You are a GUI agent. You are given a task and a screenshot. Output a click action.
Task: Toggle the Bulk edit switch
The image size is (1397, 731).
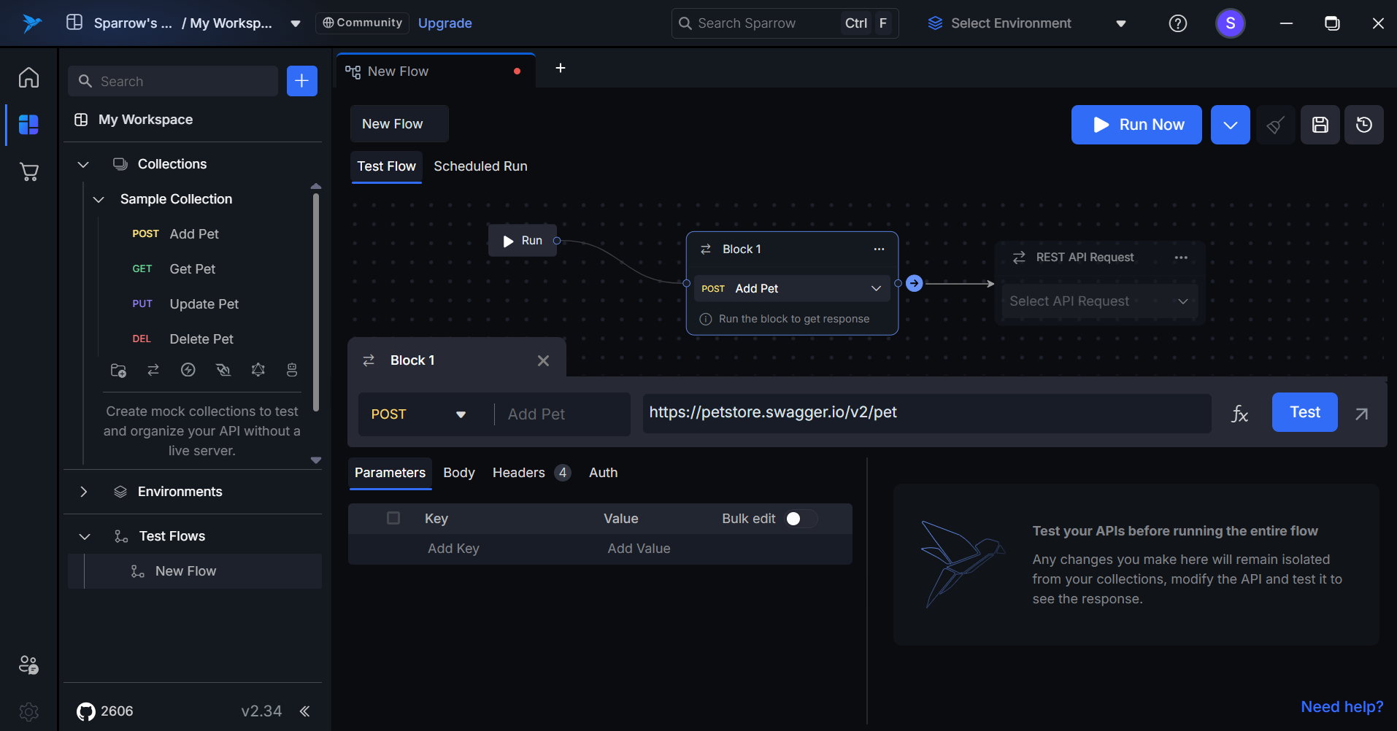click(800, 519)
